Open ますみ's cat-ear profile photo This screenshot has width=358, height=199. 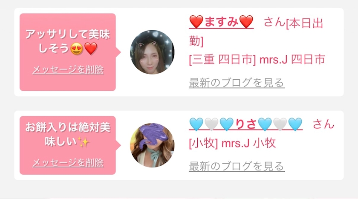click(152, 52)
